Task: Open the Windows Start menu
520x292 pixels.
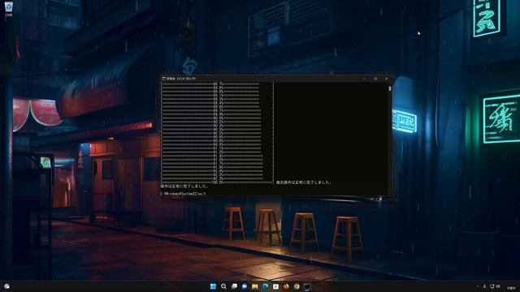Action: click(213, 286)
